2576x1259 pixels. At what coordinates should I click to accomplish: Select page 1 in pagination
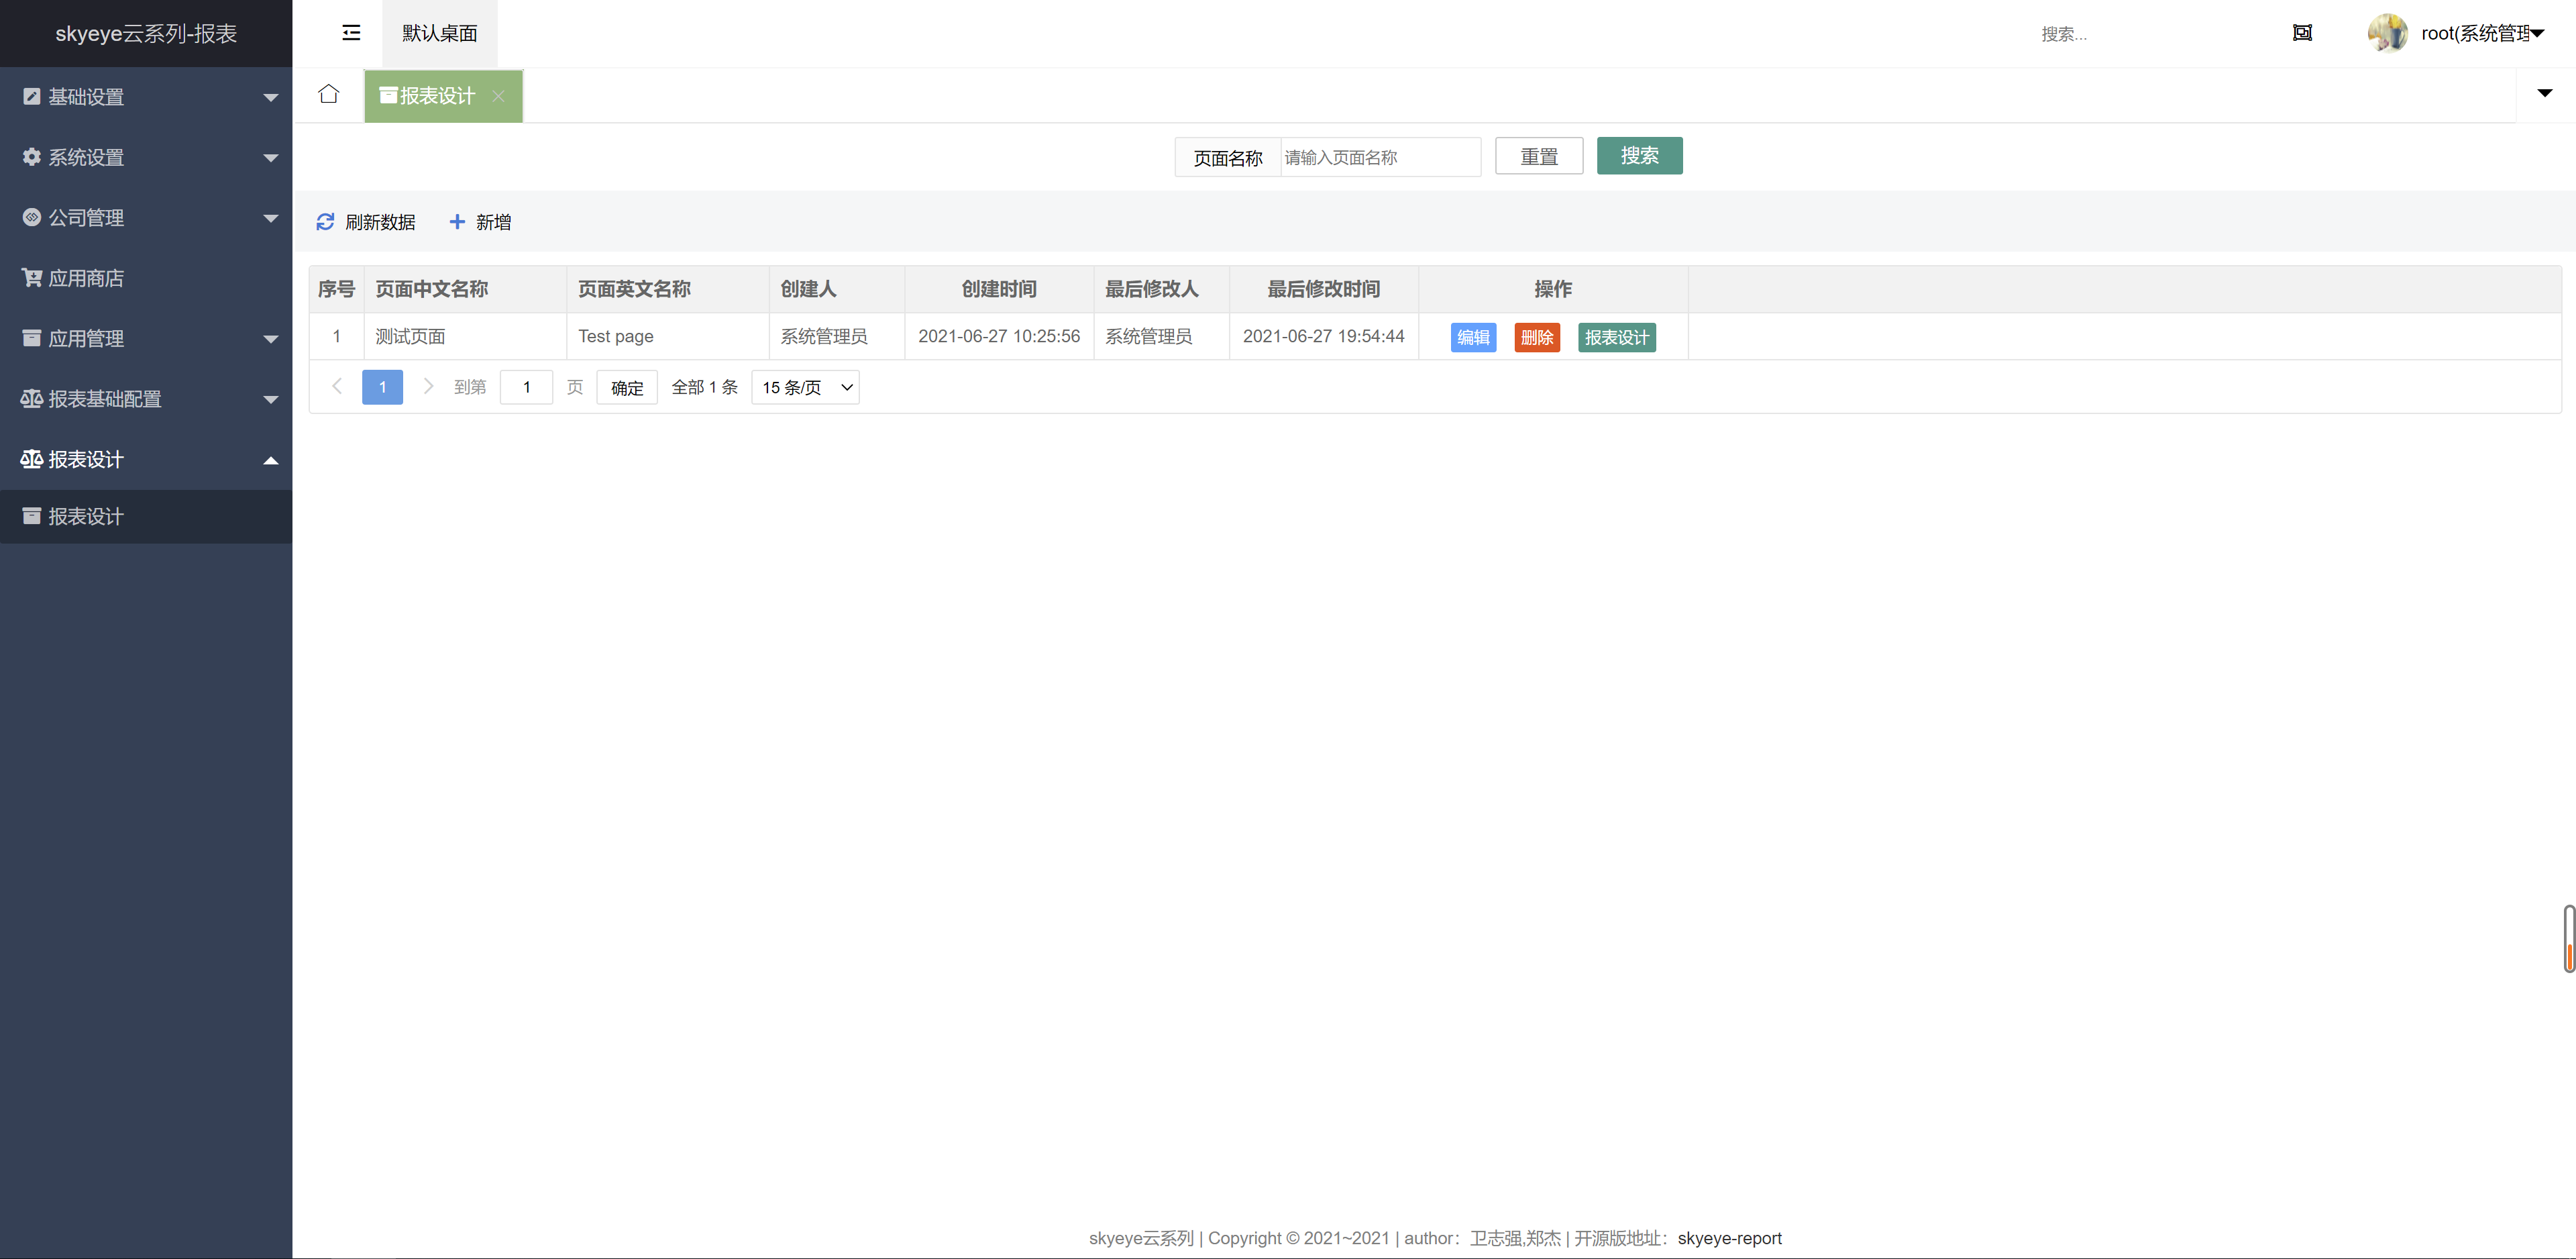[382, 387]
